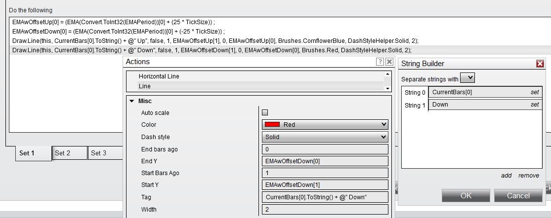551x218 pixels.
Task: Open the Separate strings with dropdown
Action: 467,78
